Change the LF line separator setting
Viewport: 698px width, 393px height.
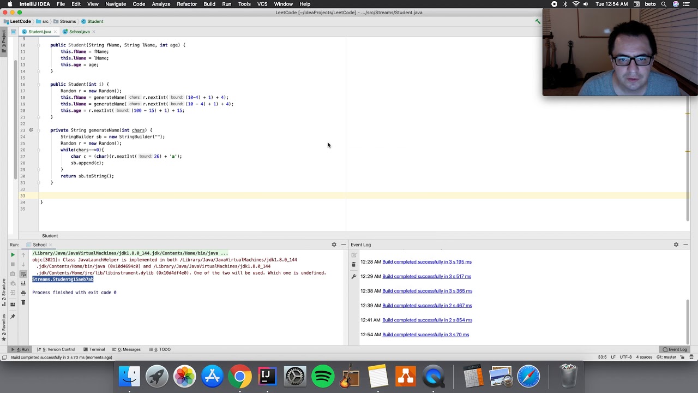click(x=613, y=358)
